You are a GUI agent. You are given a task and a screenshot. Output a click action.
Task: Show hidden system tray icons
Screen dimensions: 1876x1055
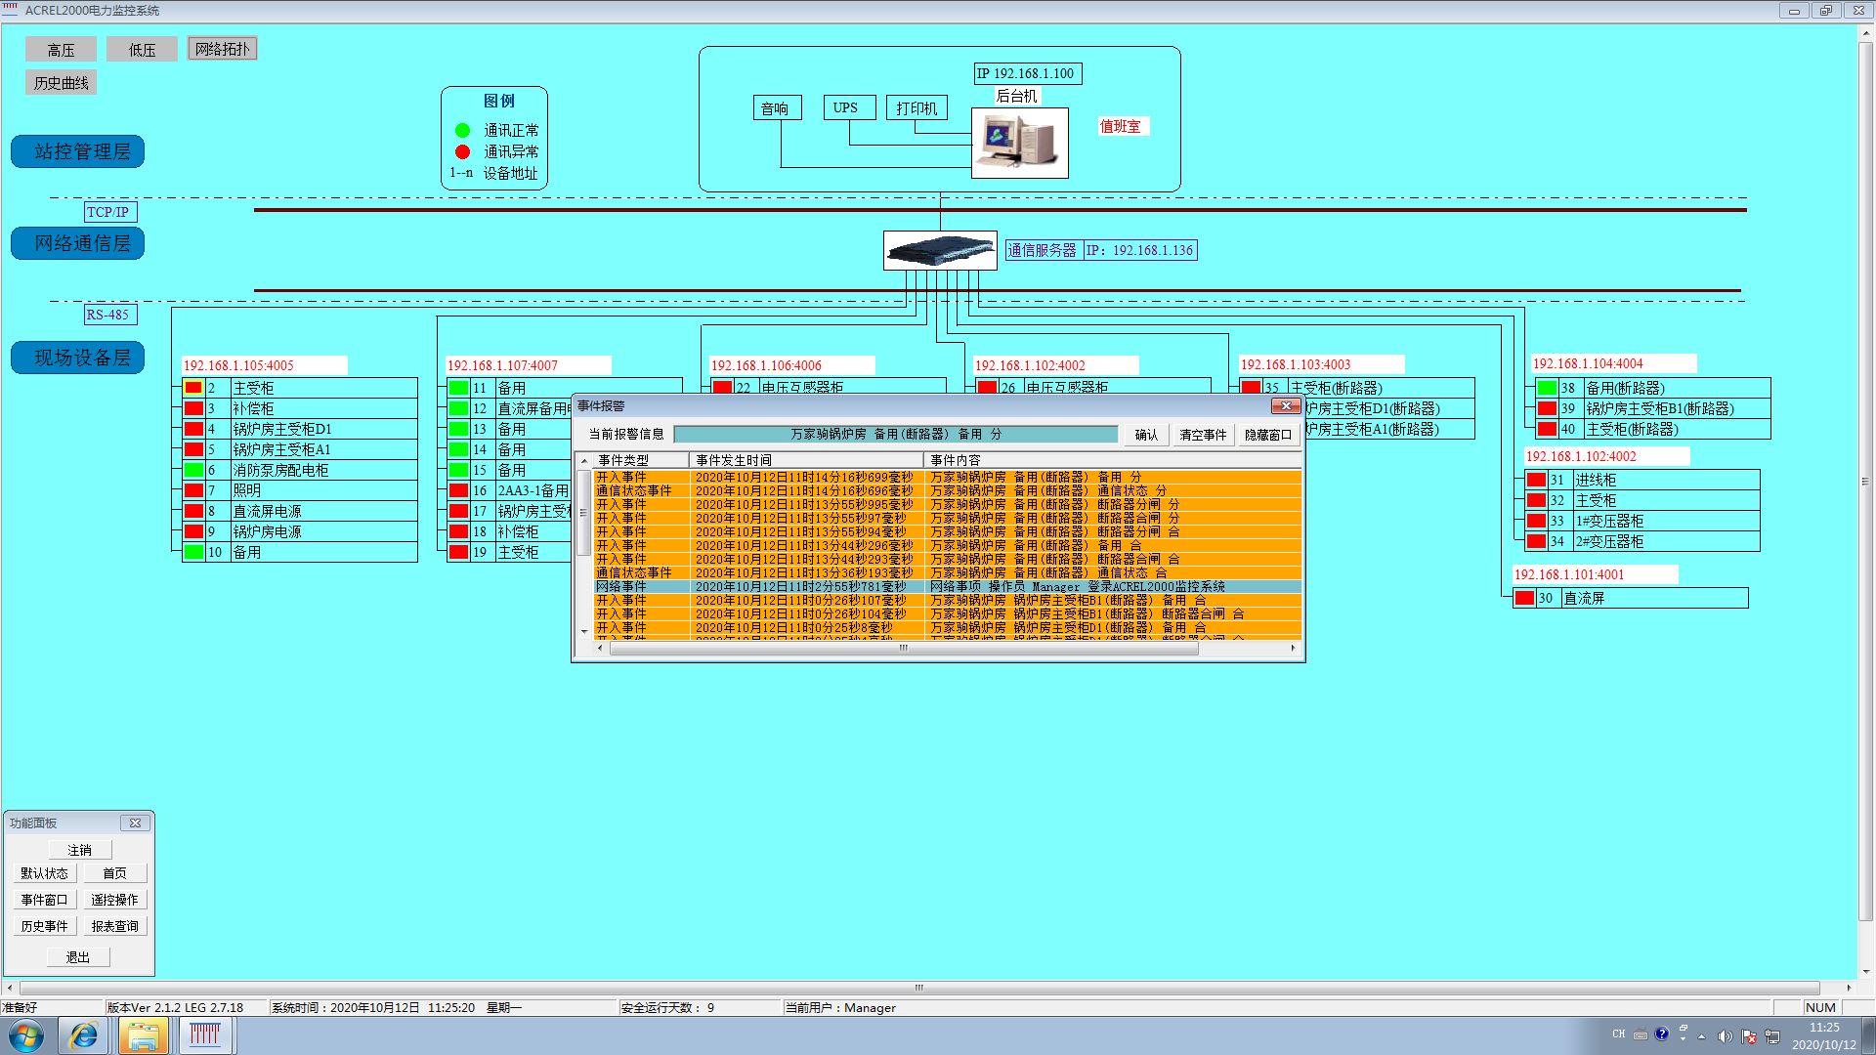tap(1701, 1035)
